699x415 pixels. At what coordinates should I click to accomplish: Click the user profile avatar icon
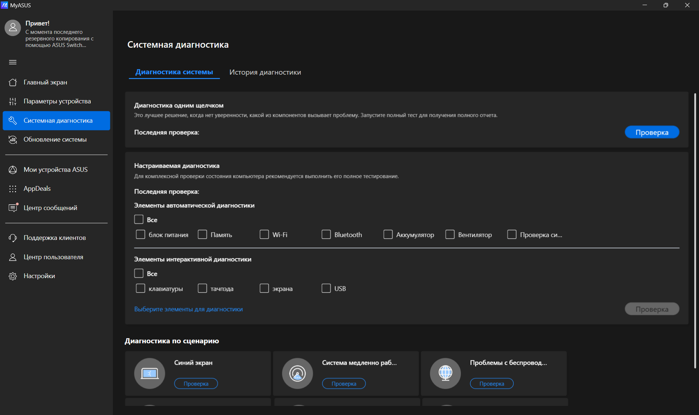[x=13, y=28]
